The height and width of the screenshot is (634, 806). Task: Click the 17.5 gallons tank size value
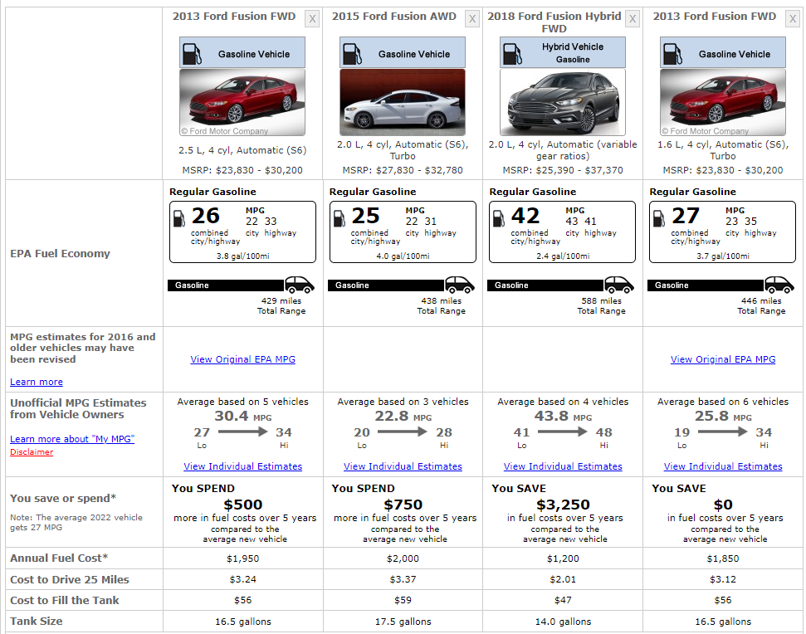pos(403,622)
